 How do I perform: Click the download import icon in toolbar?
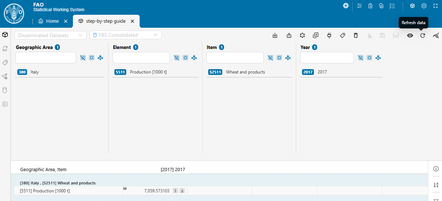pyautogui.click(x=275, y=35)
